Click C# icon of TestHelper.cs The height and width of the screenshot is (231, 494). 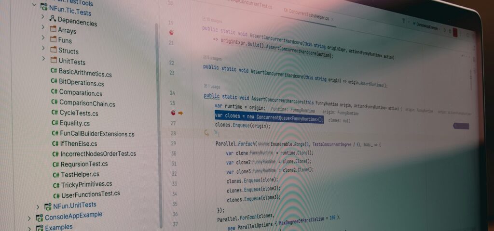pos(56,175)
